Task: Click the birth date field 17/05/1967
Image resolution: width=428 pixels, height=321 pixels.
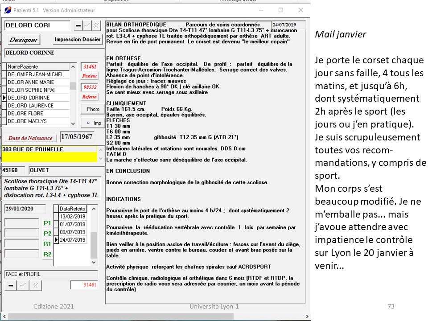Action: coord(77,137)
